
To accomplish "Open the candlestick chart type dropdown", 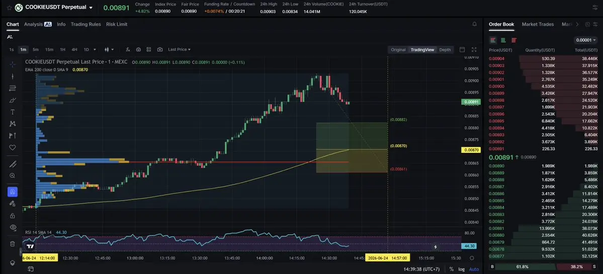I will pos(109,50).
